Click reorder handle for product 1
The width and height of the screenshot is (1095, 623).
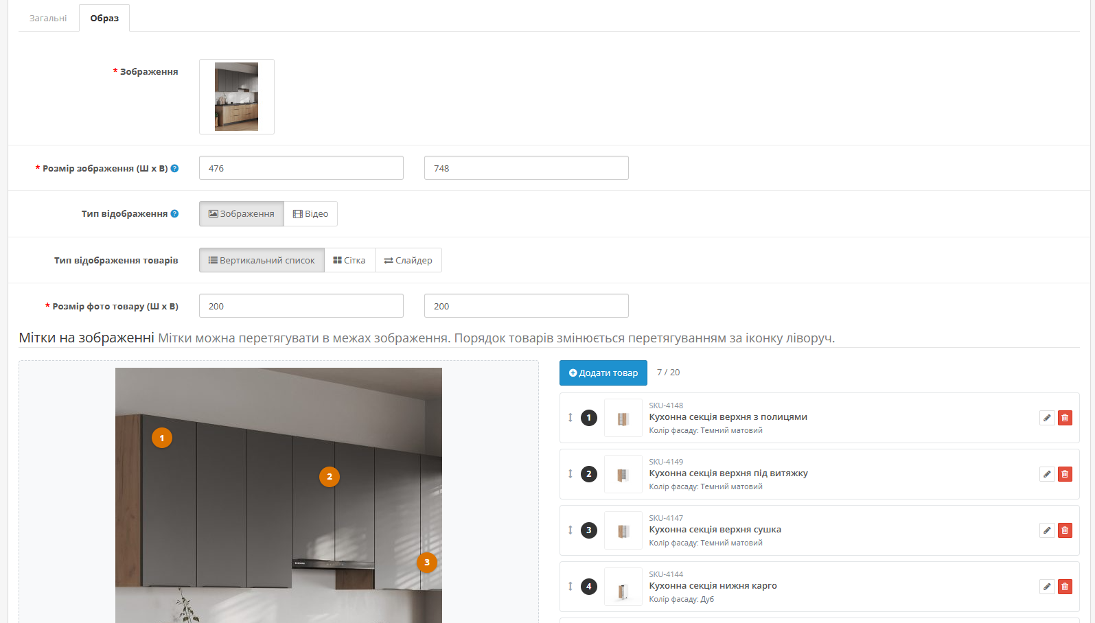[x=570, y=418]
